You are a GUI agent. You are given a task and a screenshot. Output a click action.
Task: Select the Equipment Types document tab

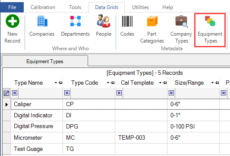45,61
